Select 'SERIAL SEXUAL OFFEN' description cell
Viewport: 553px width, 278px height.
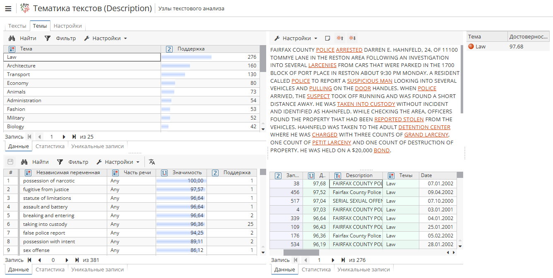pos(356,201)
